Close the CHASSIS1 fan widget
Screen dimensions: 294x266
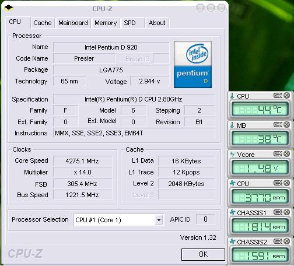(286, 212)
